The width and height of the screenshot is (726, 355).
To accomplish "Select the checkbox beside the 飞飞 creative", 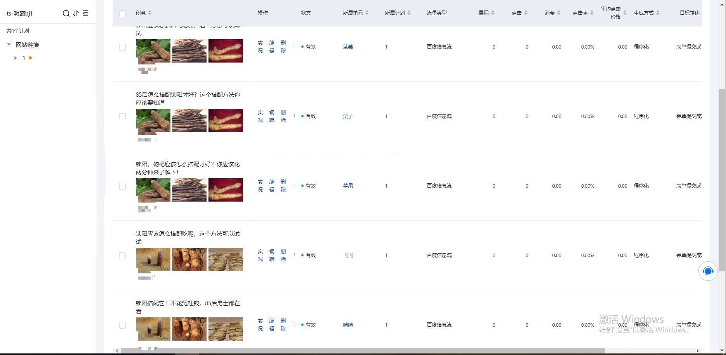I will click(x=123, y=256).
